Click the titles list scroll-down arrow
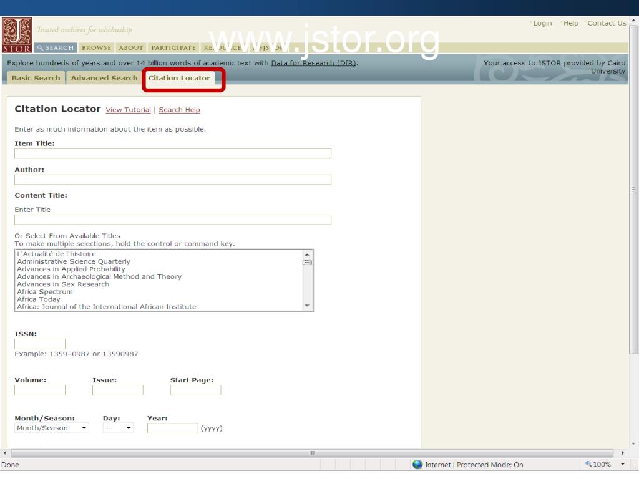Viewport: 639px width, 479px height. tap(307, 306)
